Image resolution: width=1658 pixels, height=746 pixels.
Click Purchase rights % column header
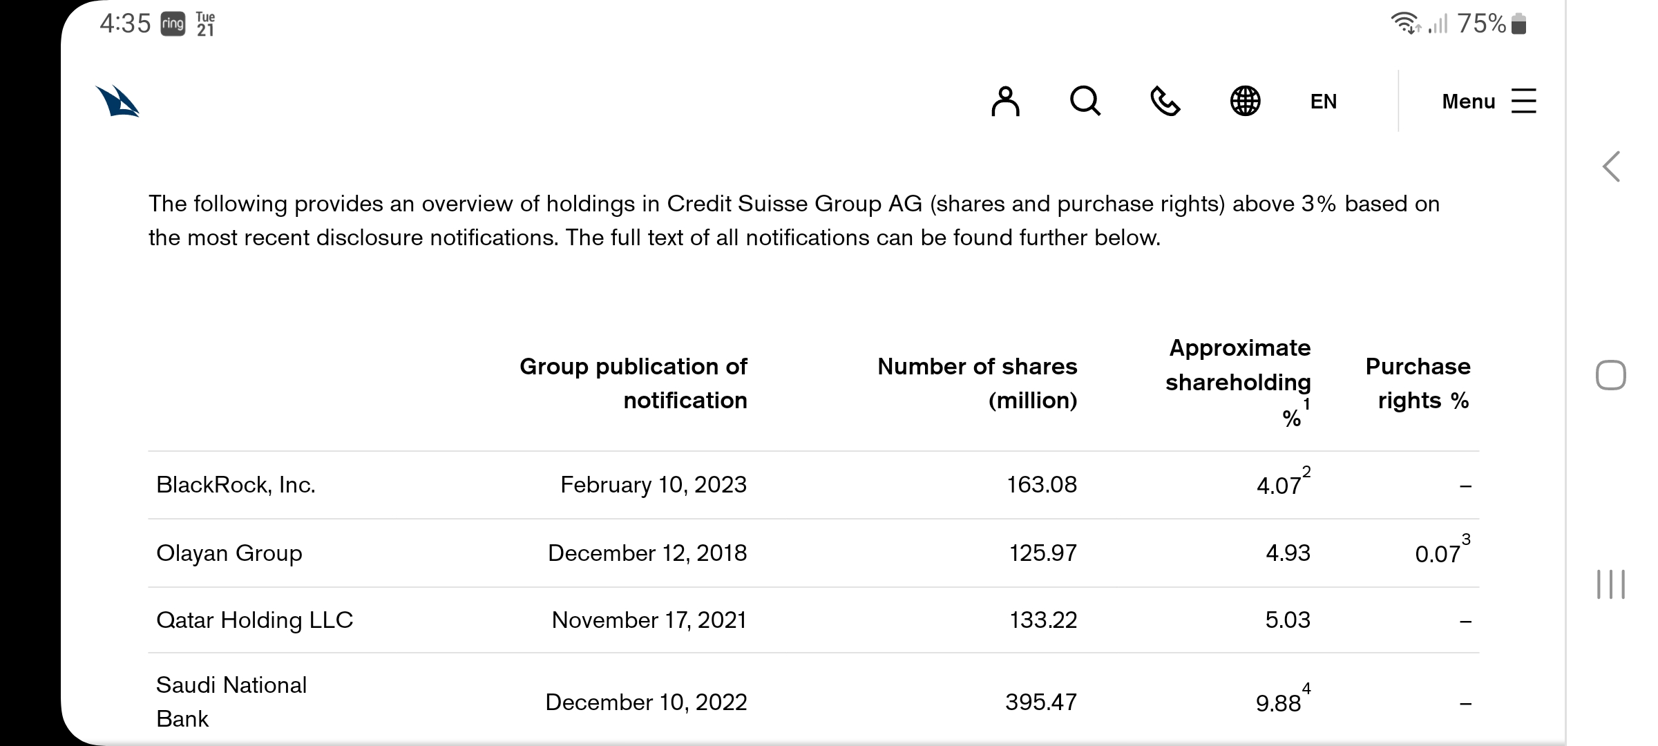point(1418,383)
